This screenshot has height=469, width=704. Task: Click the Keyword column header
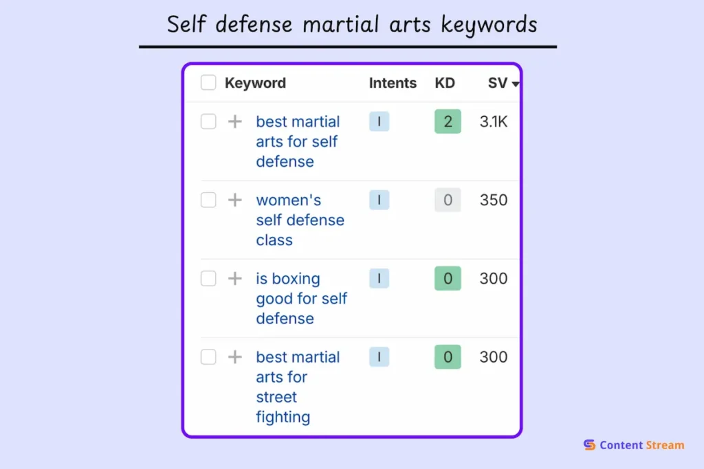pos(255,83)
